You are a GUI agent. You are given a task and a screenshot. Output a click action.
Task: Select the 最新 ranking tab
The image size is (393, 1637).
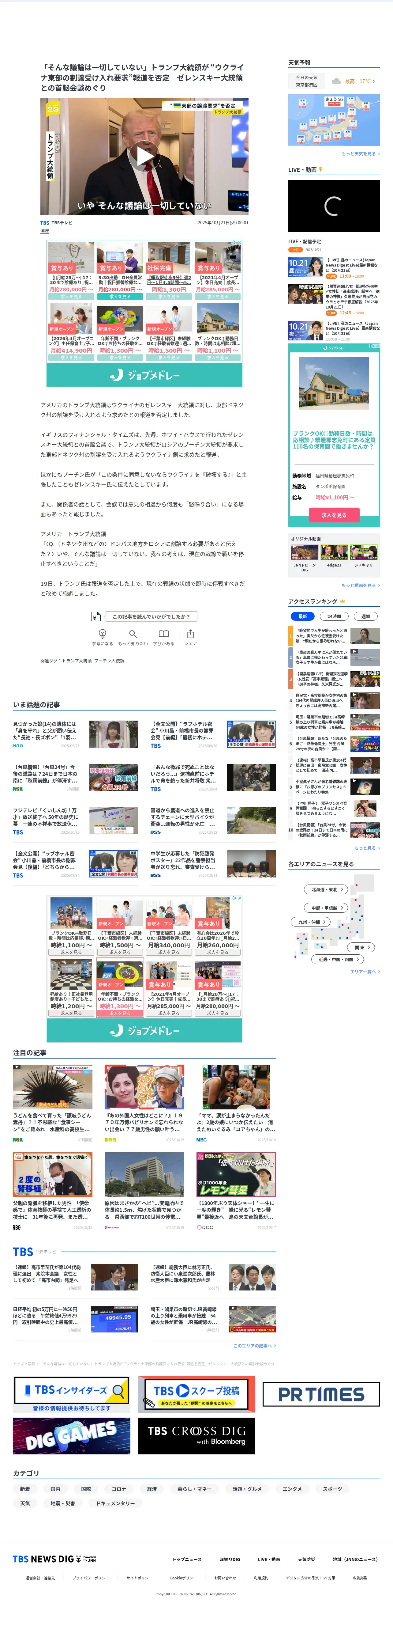click(303, 616)
